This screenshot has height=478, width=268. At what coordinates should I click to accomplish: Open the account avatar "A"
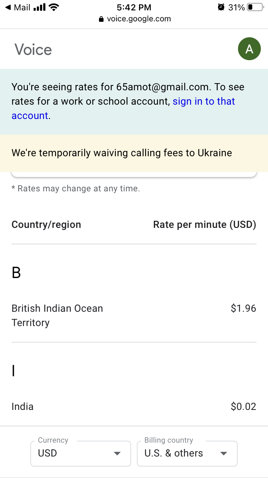(249, 49)
